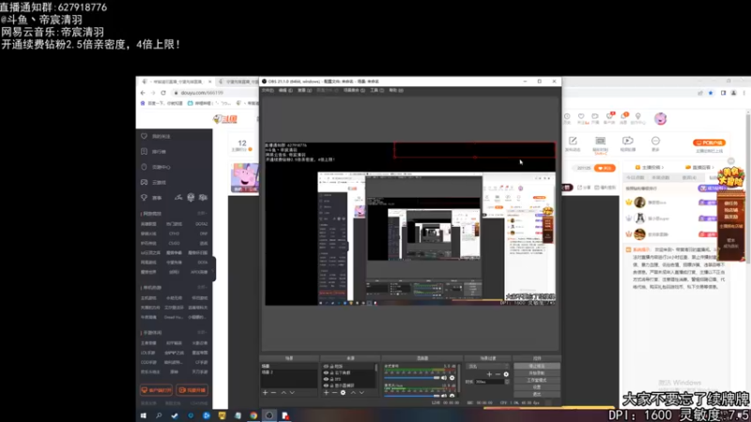Open OBS 场景集合 (Scene Collection) menu
The height and width of the screenshot is (422, 751).
(x=355, y=90)
